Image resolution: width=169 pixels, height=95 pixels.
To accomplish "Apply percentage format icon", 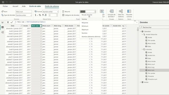I will 40,15.
